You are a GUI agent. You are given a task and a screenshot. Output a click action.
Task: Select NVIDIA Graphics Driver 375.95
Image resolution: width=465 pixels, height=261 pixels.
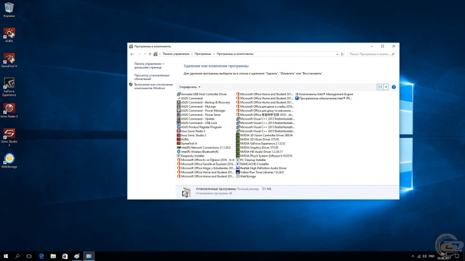[257, 147]
